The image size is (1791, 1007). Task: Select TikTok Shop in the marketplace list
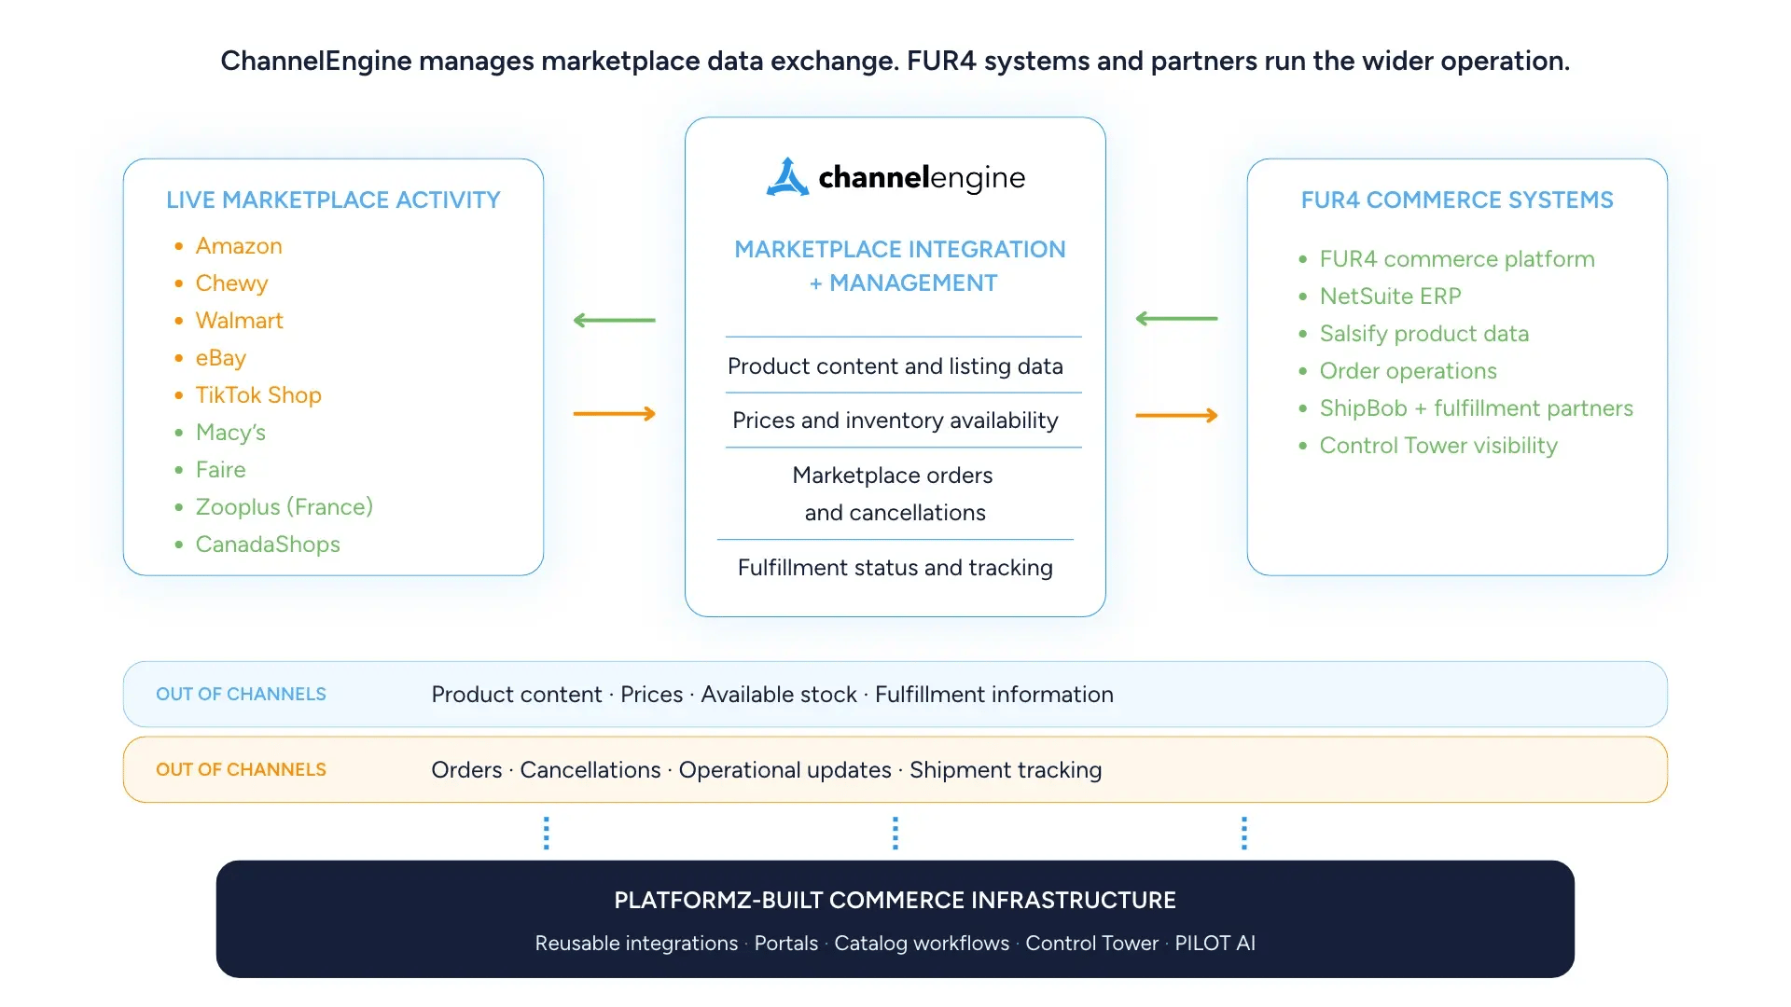pos(258,395)
